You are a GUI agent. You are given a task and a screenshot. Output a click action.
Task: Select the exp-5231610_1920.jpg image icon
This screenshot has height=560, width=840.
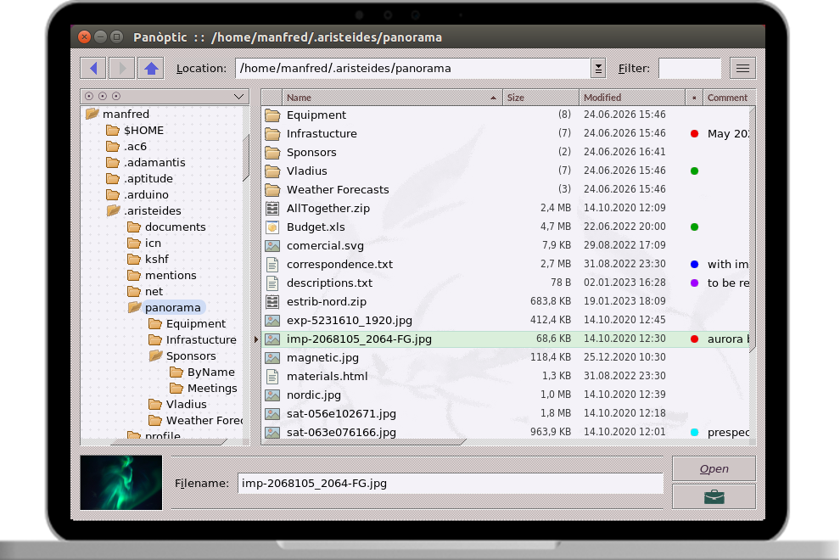point(272,321)
